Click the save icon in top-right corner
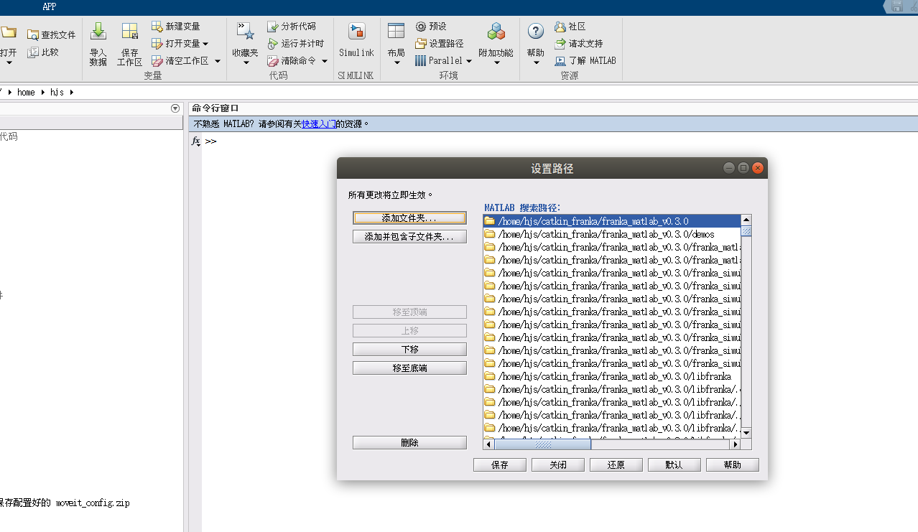 (x=896, y=6)
